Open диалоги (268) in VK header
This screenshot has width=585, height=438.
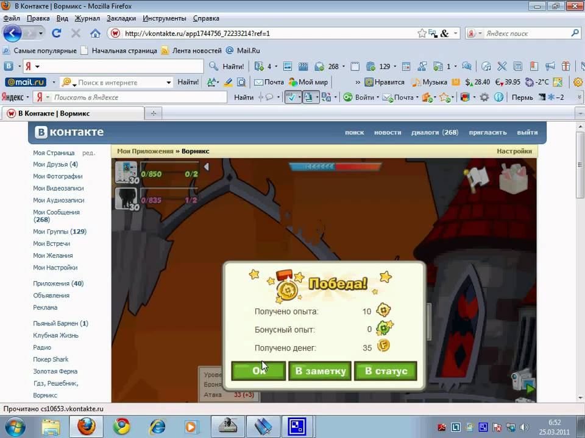pyautogui.click(x=434, y=132)
